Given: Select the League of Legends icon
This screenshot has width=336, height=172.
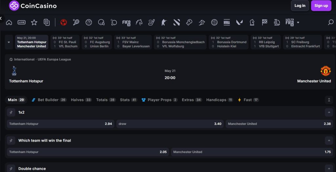Looking at the screenshot, I should click(277, 22).
